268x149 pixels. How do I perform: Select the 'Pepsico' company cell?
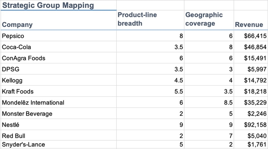(x=59, y=36)
